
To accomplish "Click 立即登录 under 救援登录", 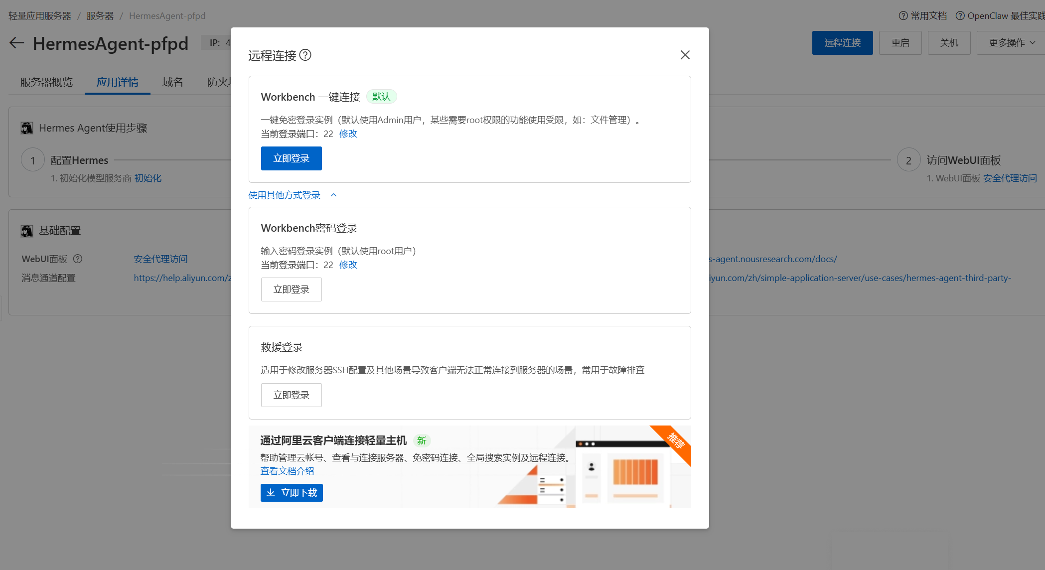I will coord(292,395).
